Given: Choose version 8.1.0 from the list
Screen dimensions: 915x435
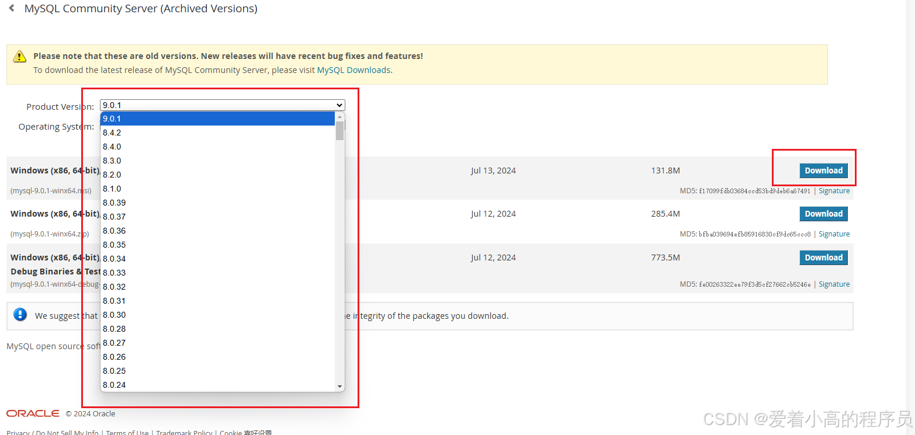Looking at the screenshot, I should 217,189.
